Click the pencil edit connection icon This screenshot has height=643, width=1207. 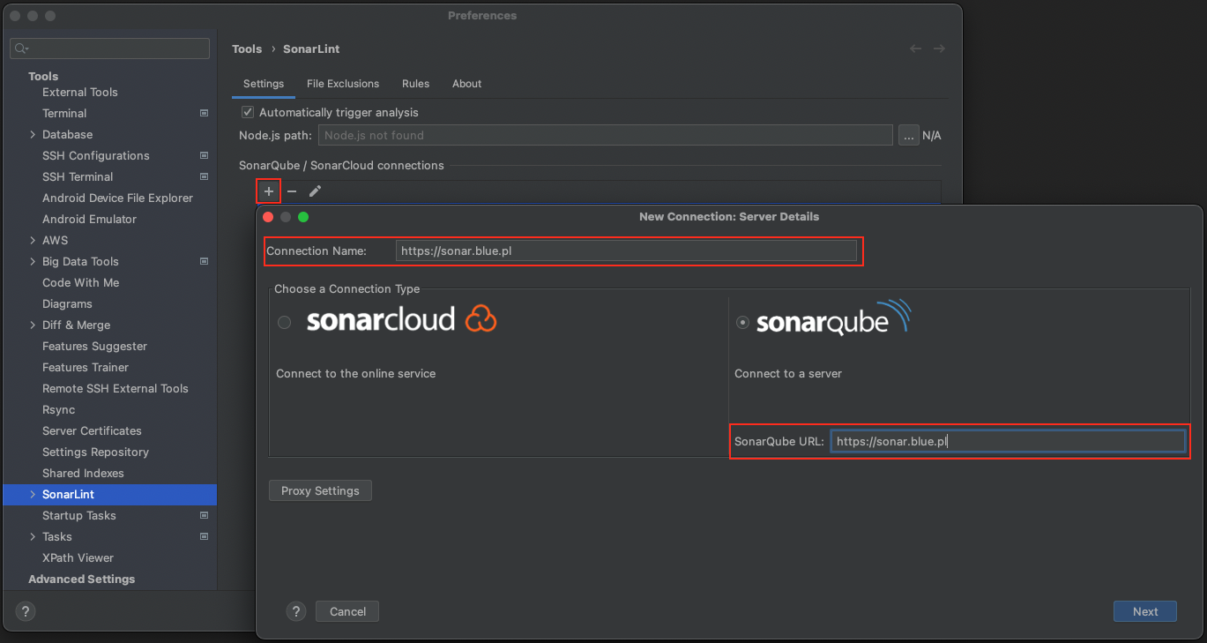pos(315,191)
